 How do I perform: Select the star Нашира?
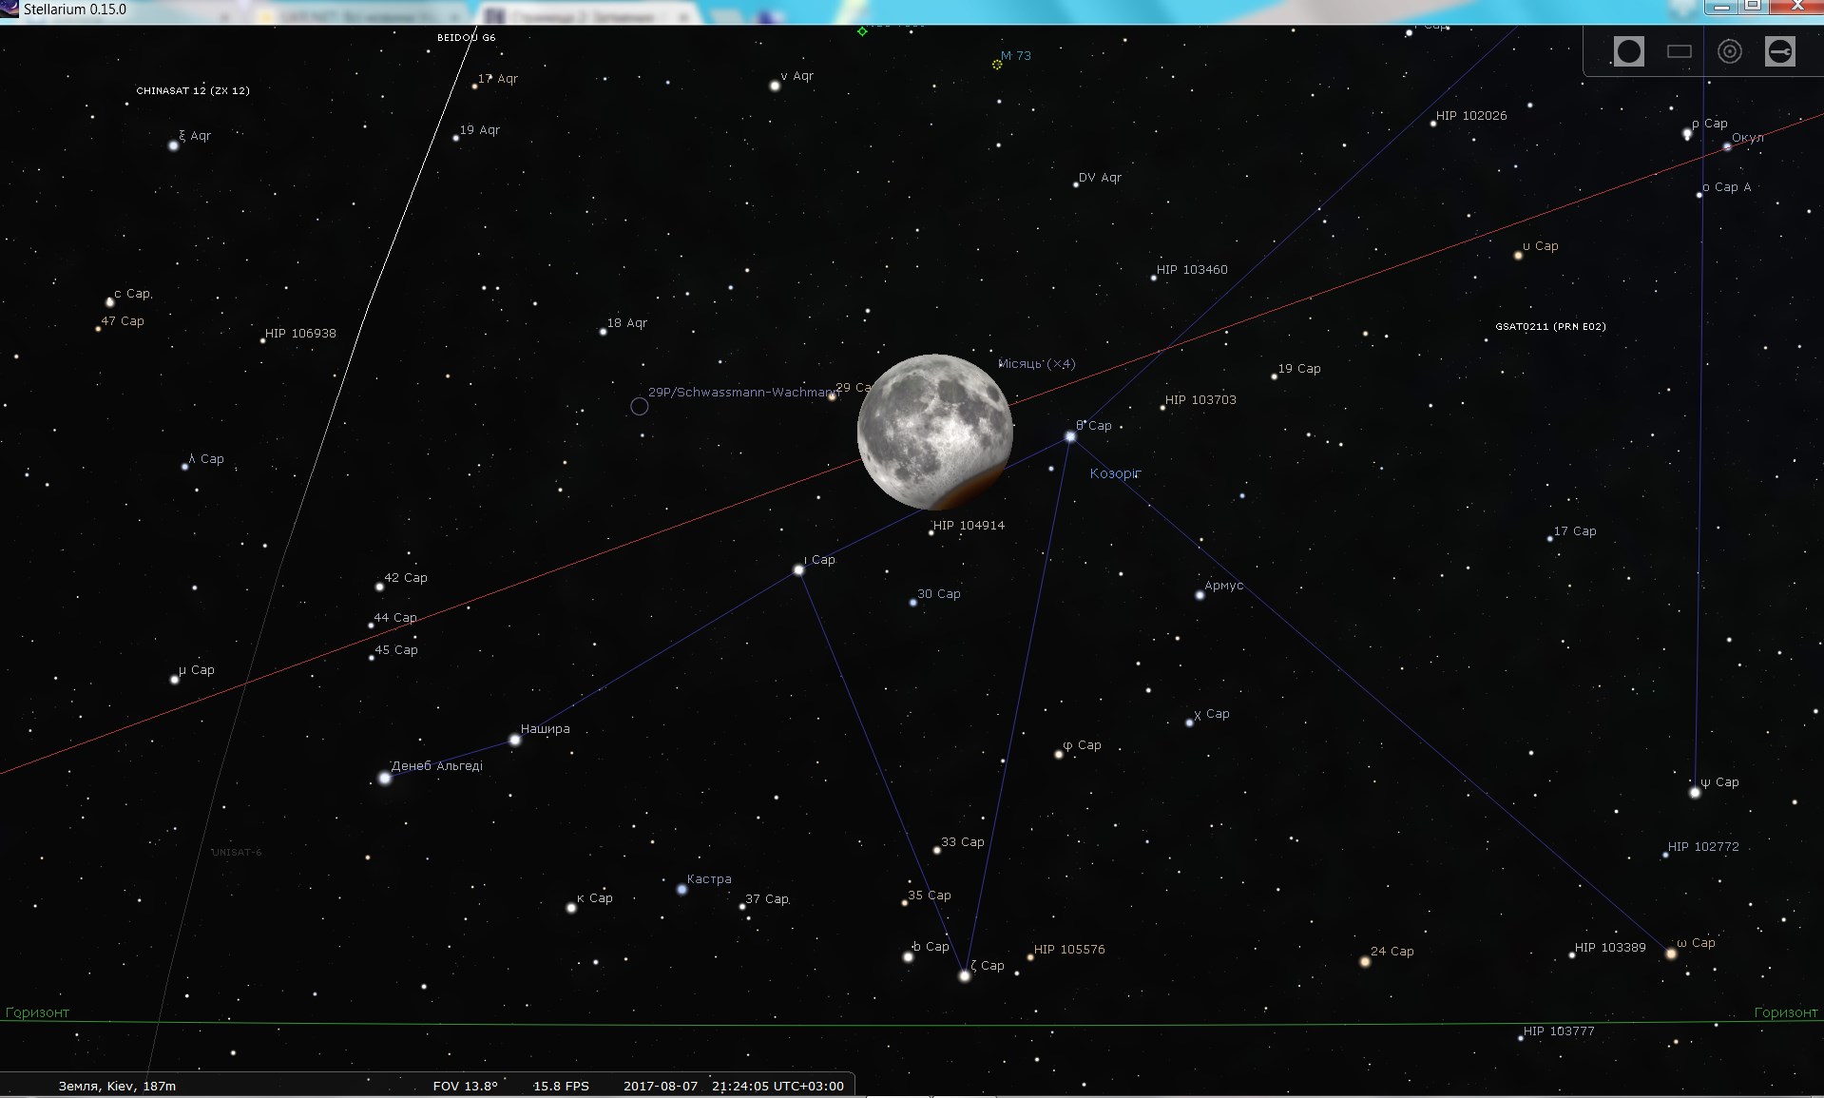[515, 740]
